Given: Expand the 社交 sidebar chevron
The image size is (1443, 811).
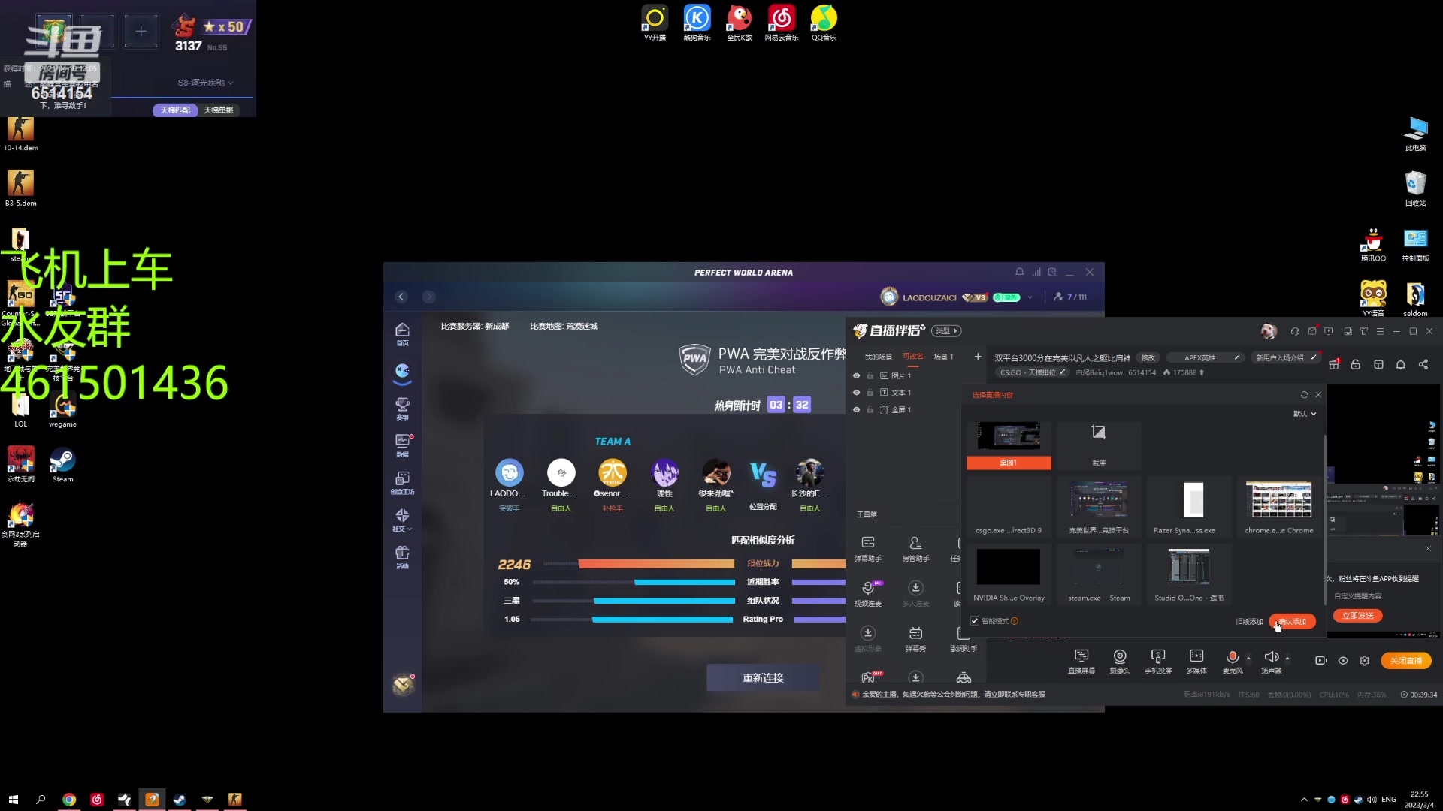Looking at the screenshot, I should [410, 529].
